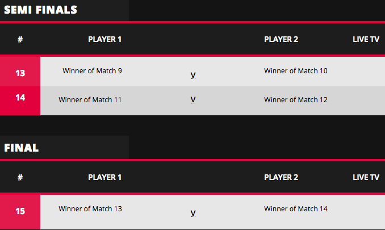Click LIVE TV header in Final table
The height and width of the screenshot is (230, 385).
[366, 177]
